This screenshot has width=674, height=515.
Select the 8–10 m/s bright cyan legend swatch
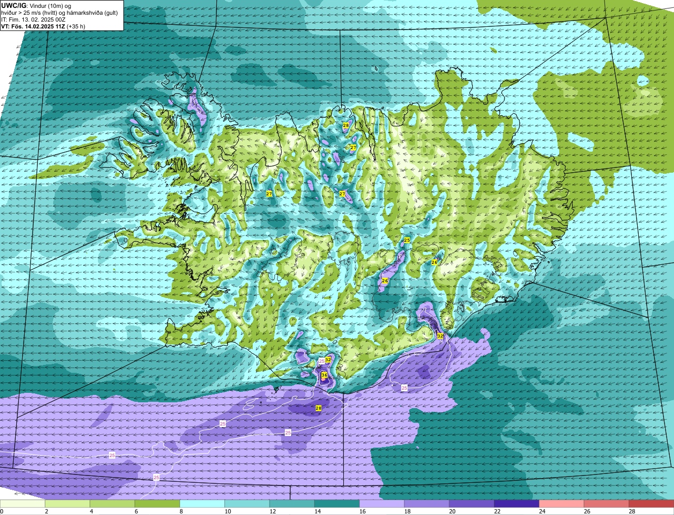point(202,504)
